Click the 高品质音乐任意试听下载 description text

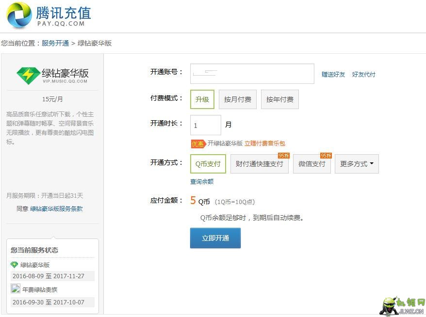[x=50, y=128]
